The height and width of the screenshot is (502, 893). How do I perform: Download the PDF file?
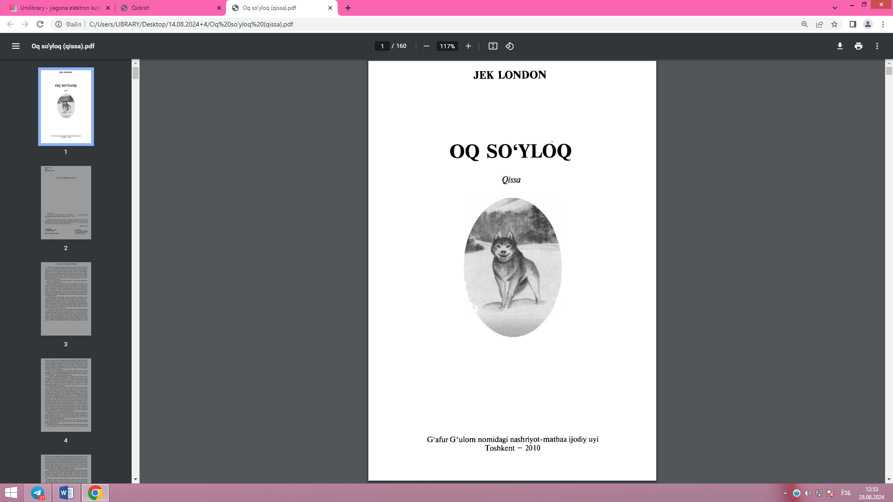coord(840,46)
